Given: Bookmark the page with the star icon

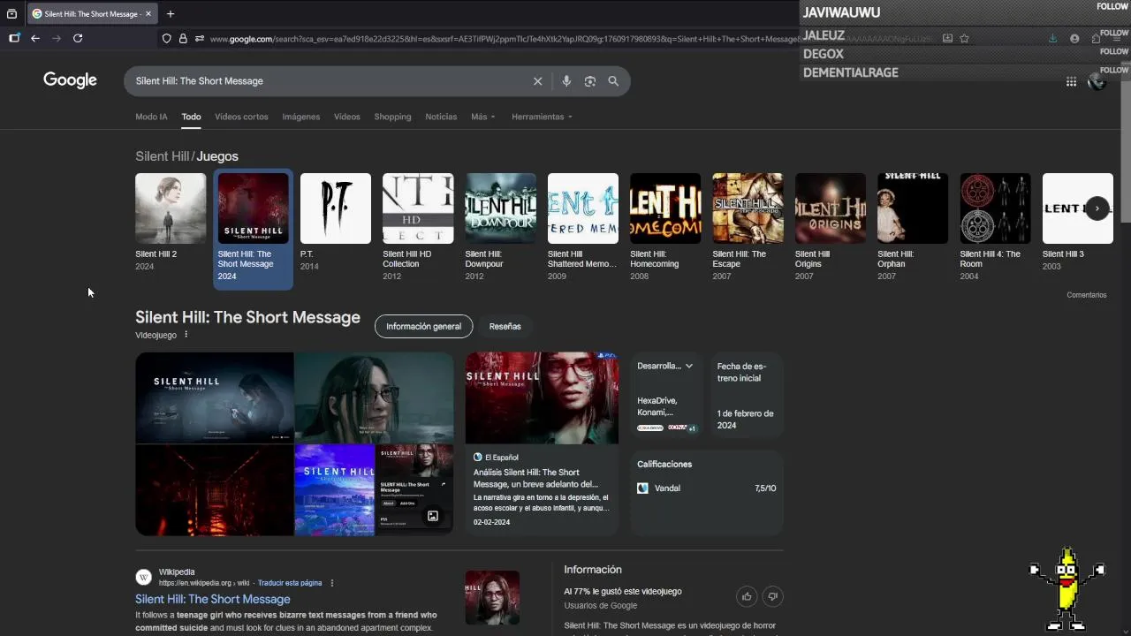Looking at the screenshot, I should 964,39.
